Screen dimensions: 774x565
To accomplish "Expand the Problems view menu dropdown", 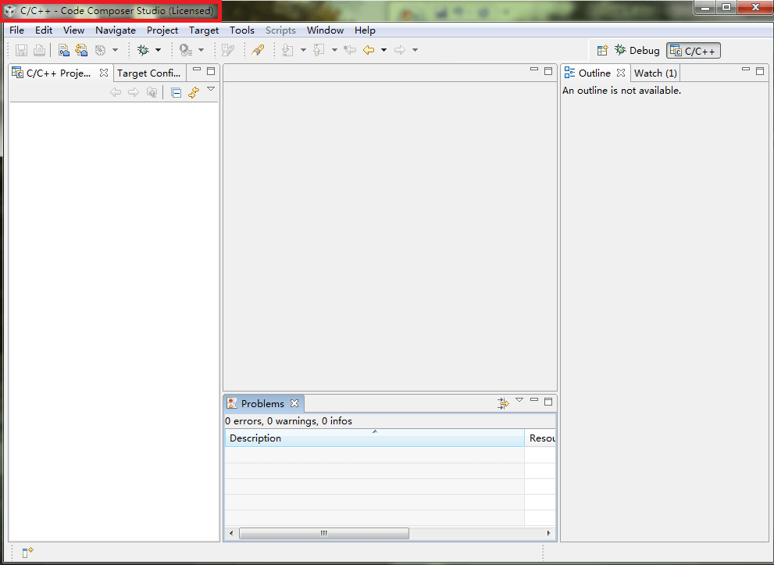I will (519, 401).
